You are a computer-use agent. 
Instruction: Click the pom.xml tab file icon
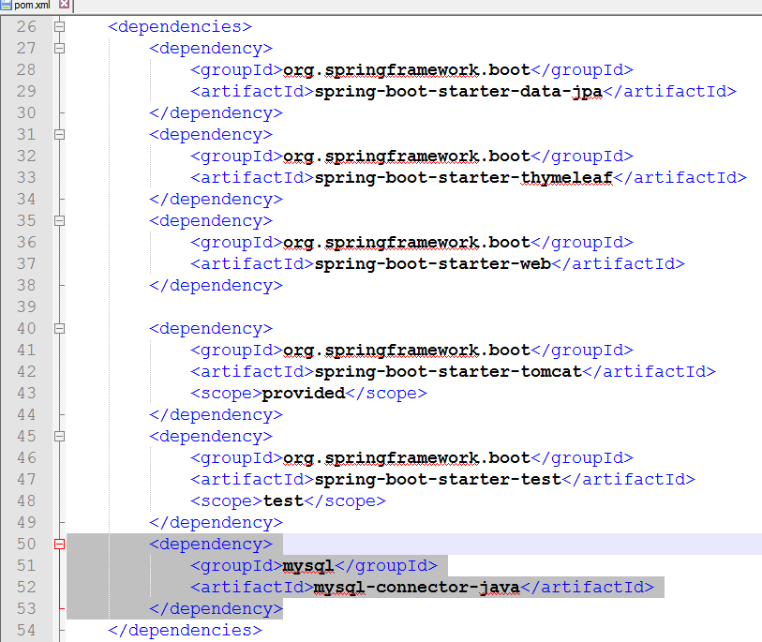6,6
